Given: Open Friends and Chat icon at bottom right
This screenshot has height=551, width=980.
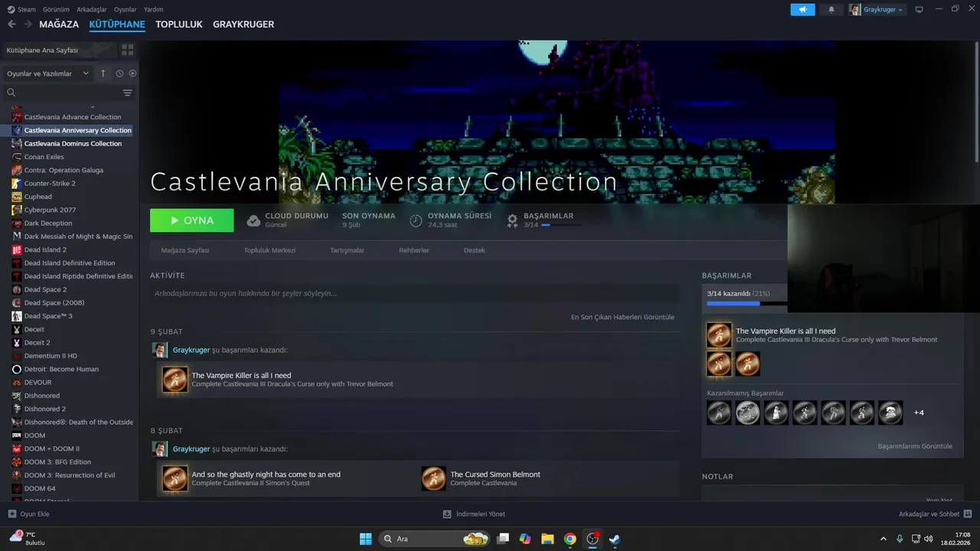Looking at the screenshot, I should pyautogui.click(x=968, y=514).
